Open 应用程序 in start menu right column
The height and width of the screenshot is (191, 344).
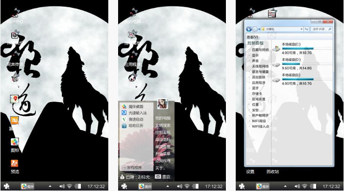pyautogui.click(x=163, y=161)
